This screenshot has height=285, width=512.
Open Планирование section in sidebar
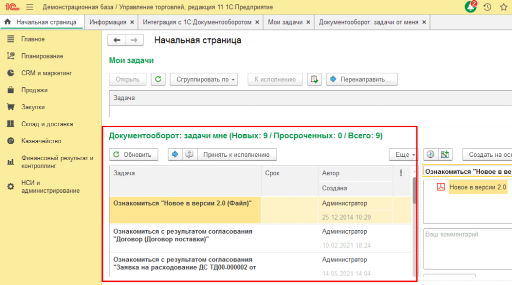pyautogui.click(x=42, y=56)
